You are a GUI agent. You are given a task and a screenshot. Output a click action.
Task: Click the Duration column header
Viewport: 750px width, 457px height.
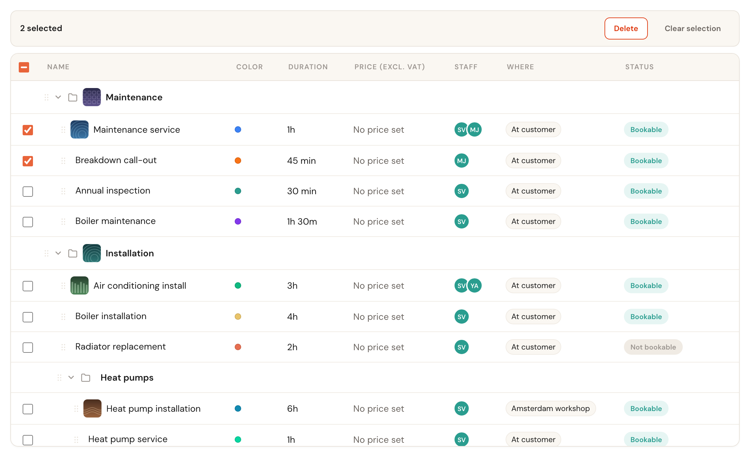(x=308, y=67)
